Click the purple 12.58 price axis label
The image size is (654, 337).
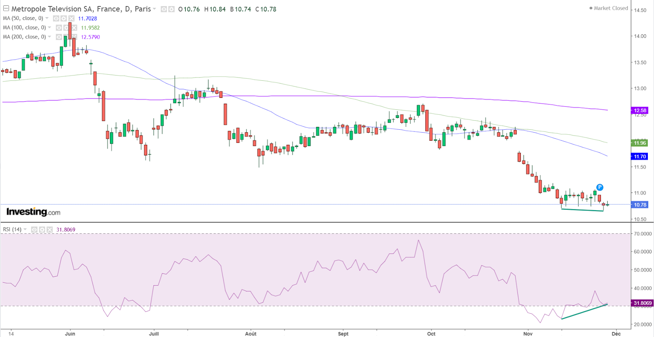point(640,111)
